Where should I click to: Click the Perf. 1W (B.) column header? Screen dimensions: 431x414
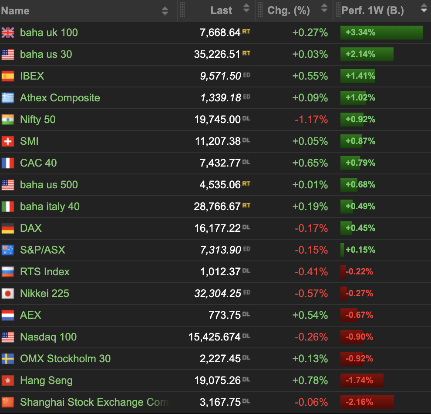(373, 10)
